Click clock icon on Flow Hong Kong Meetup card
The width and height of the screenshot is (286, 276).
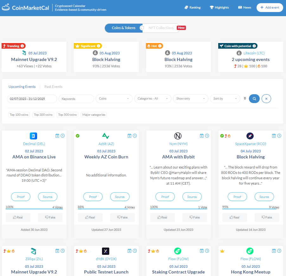[x=279, y=251]
